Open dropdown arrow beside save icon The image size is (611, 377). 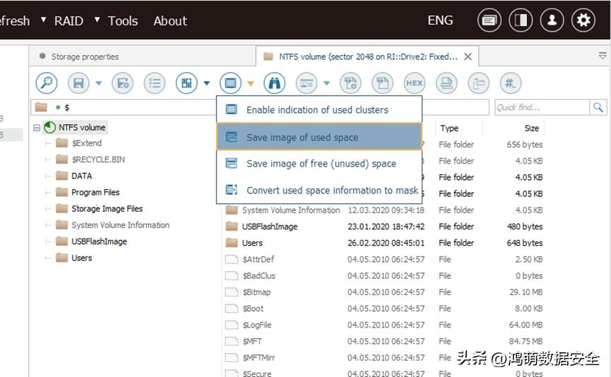[98, 83]
